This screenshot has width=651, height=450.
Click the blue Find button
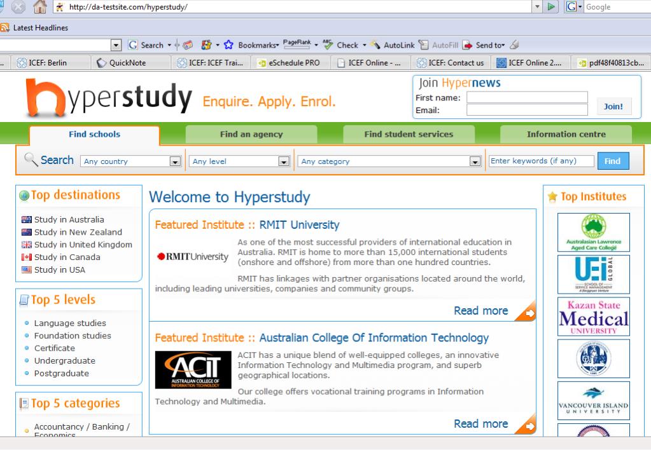[x=613, y=161]
